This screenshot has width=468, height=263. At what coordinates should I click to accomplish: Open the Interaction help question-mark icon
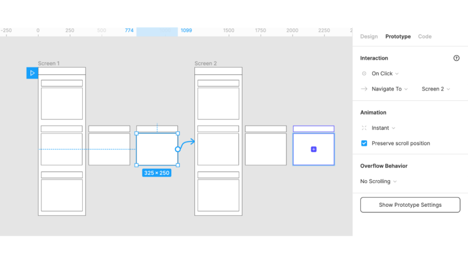(x=456, y=58)
